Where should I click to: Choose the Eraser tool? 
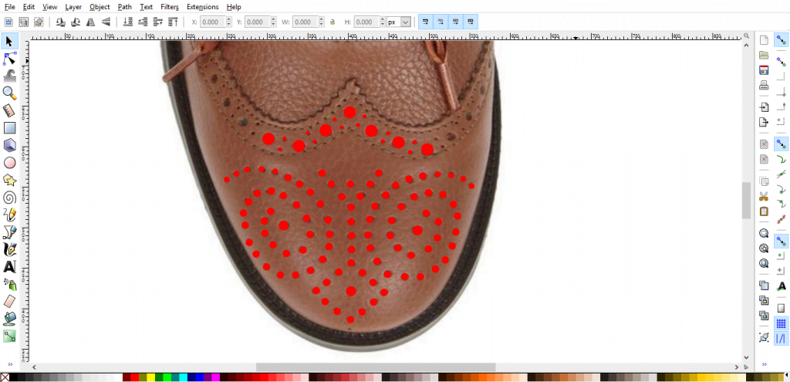click(9, 302)
